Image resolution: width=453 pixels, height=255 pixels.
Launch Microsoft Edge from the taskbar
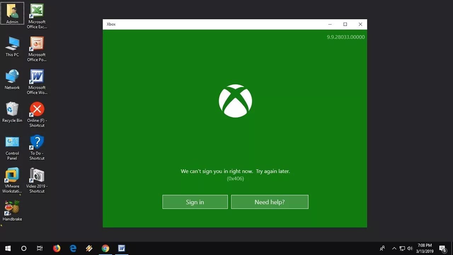point(73,248)
